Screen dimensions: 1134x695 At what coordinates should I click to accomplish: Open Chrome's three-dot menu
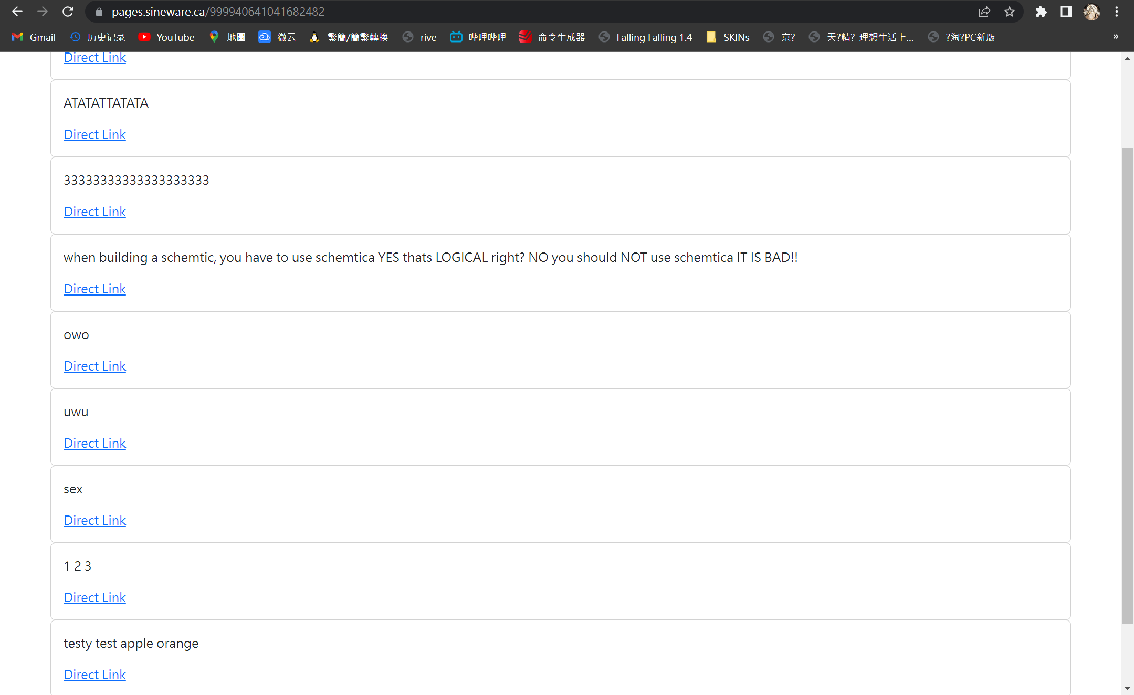click(x=1117, y=12)
